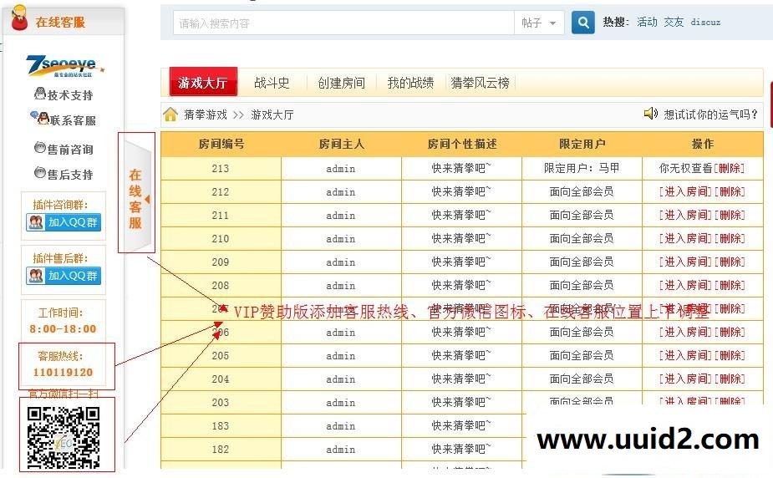Select room number 213 cell

[221, 169]
